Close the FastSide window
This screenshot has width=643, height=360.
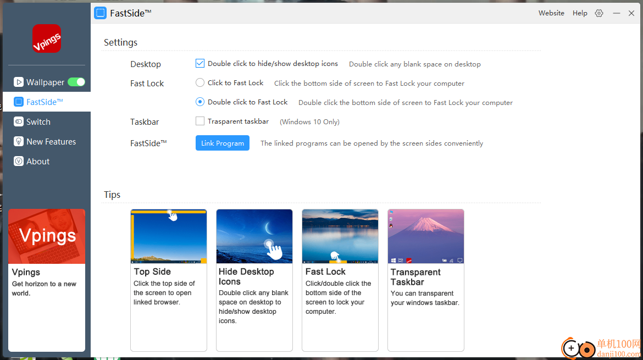[x=631, y=13]
